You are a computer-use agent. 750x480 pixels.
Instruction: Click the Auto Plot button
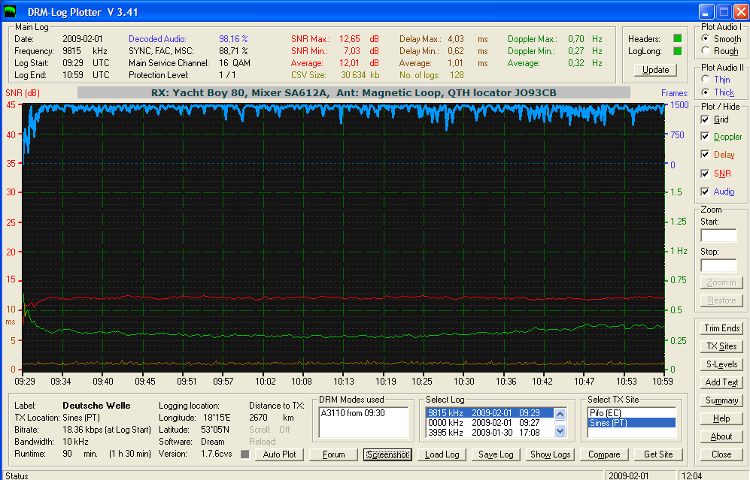[279, 454]
